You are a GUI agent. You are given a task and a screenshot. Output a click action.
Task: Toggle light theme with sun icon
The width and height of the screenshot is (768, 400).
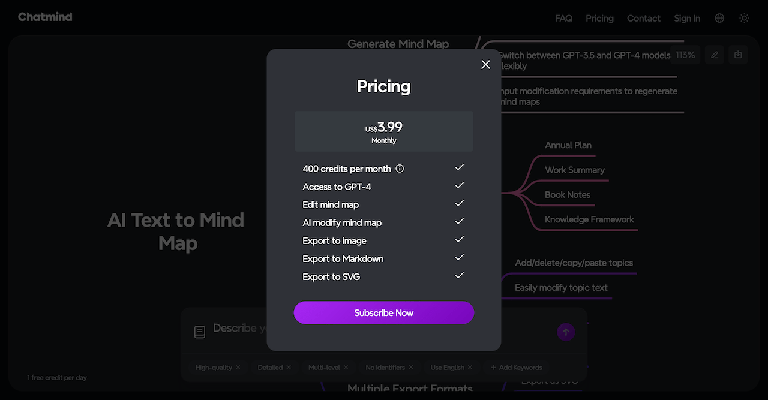click(x=744, y=18)
